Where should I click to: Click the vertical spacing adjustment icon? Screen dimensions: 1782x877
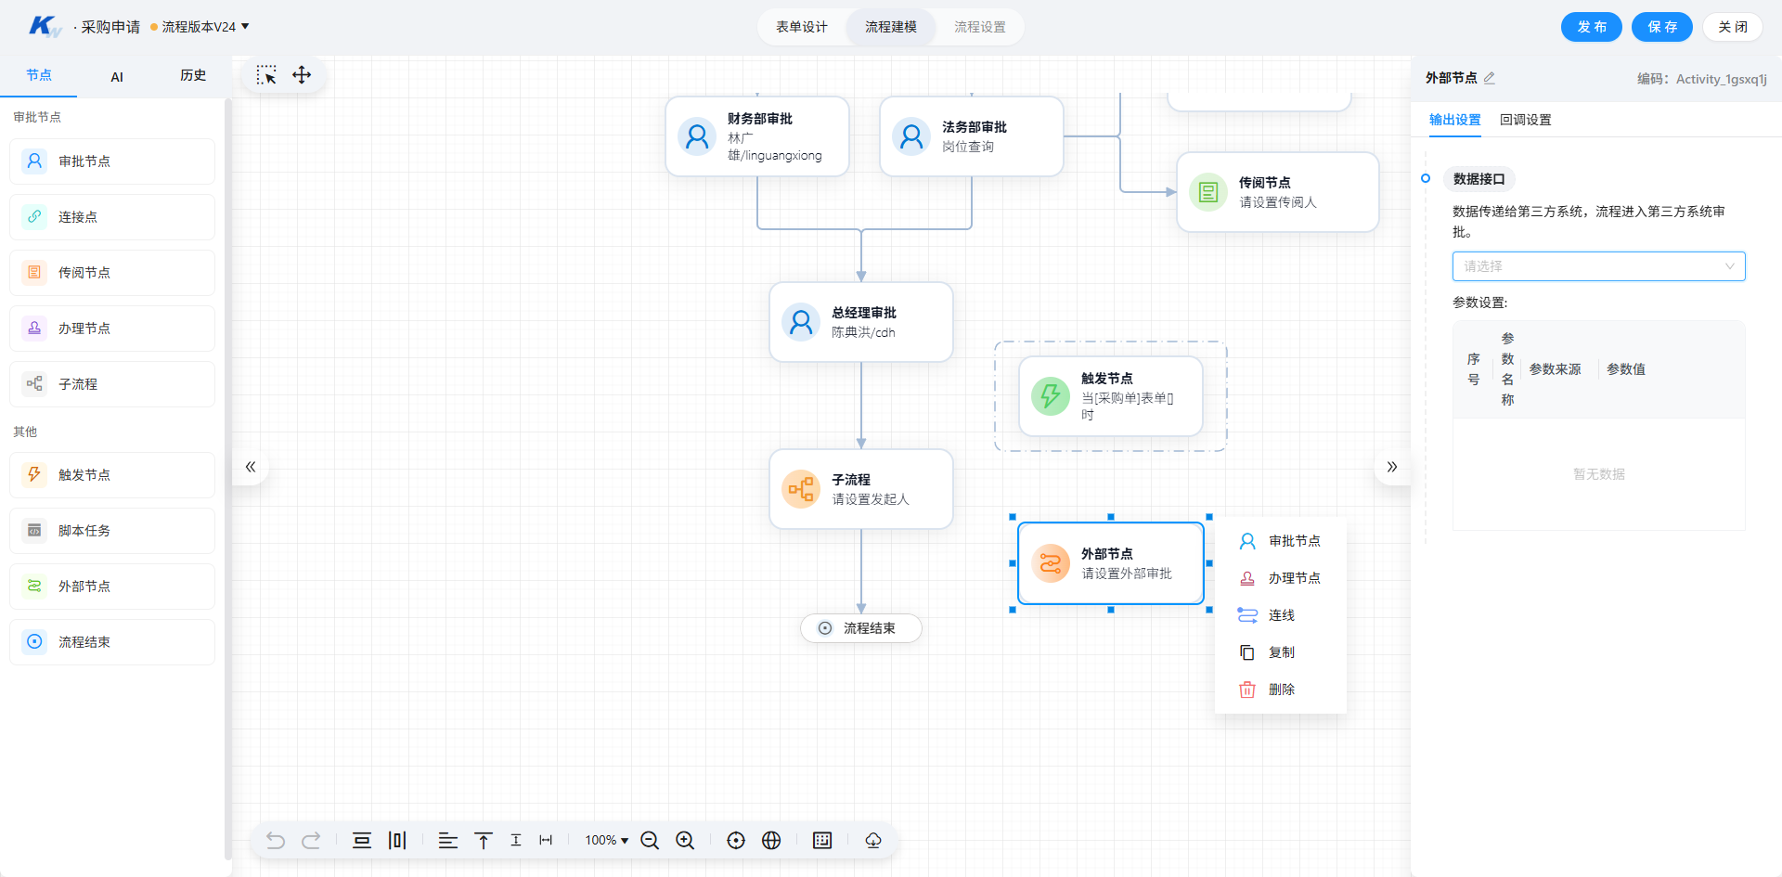pyautogui.click(x=516, y=841)
